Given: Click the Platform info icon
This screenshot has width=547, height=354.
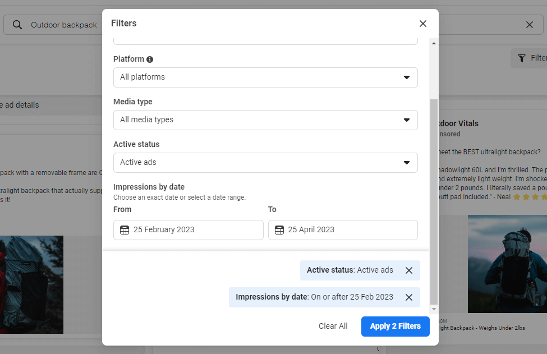Looking at the screenshot, I should tap(149, 59).
